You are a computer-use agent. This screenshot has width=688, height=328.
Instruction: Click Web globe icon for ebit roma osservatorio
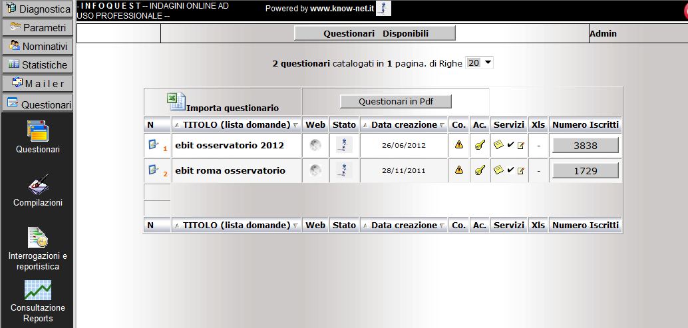315,170
